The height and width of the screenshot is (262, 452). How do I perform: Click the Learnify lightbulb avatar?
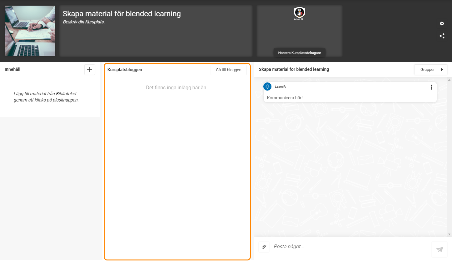coord(267,87)
